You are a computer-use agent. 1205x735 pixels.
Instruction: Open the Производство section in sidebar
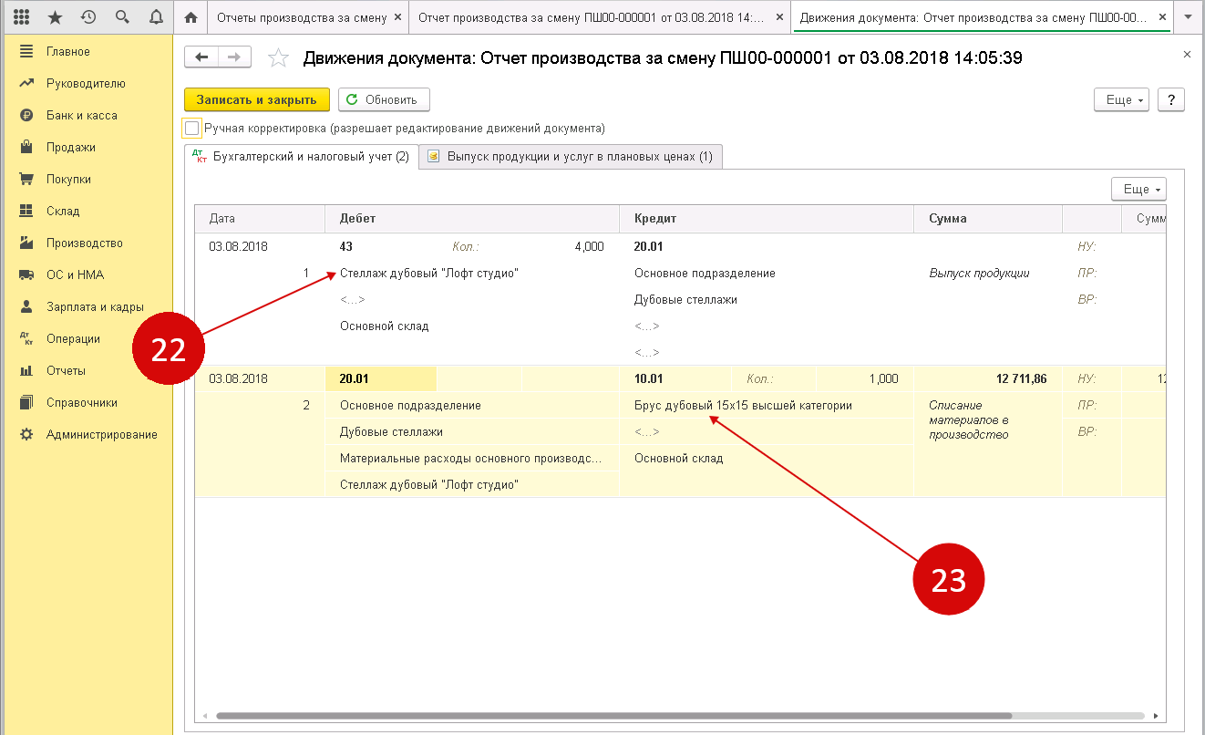point(84,243)
